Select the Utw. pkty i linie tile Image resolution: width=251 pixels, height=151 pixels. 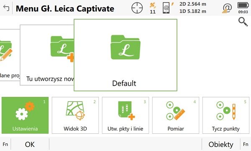(125, 115)
